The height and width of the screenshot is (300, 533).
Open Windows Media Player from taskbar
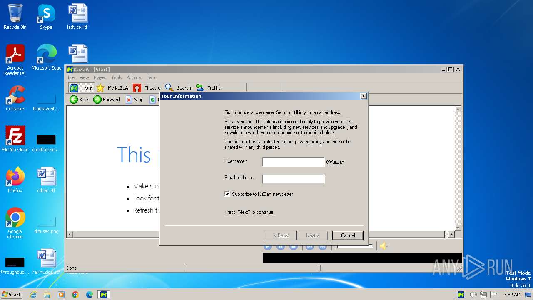61,295
